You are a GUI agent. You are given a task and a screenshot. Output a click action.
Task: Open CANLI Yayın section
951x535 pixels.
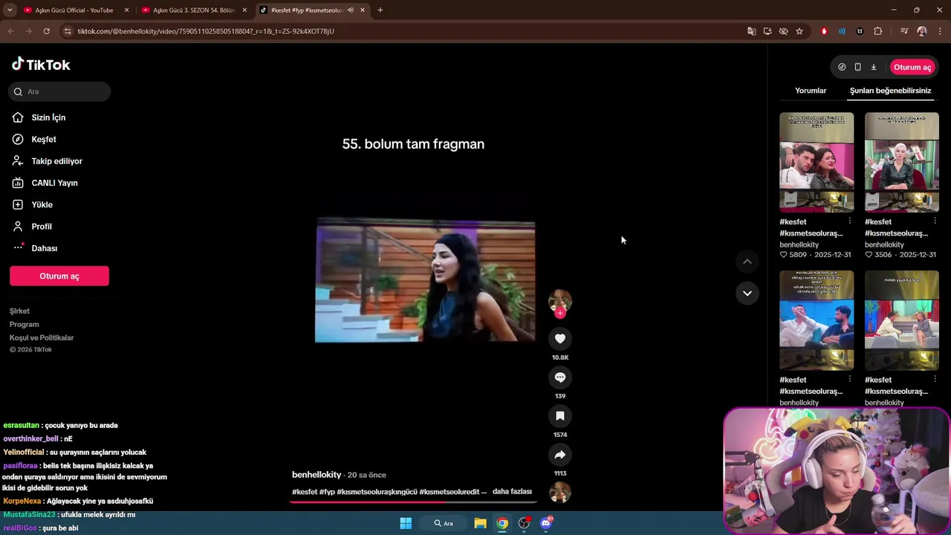click(x=54, y=183)
